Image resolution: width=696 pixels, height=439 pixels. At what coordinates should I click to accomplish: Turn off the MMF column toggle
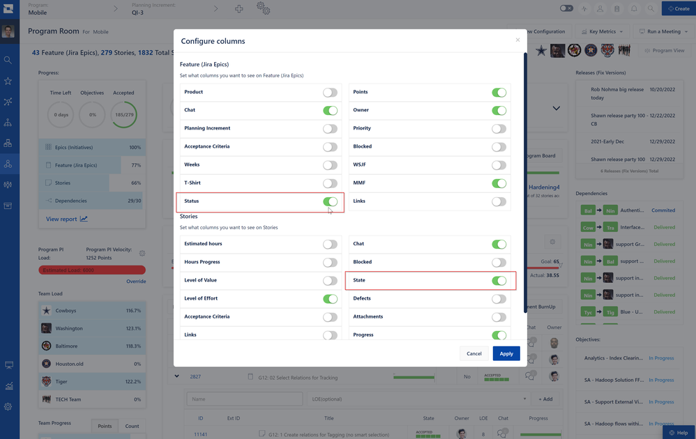499,183
